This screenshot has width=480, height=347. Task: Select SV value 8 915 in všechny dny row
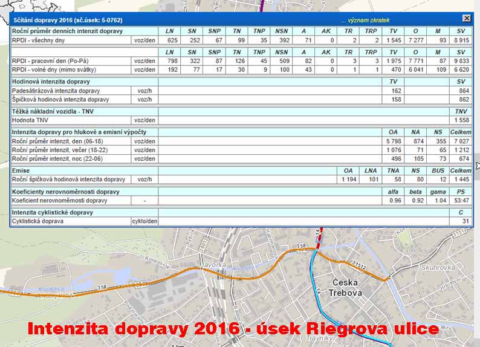click(x=461, y=41)
